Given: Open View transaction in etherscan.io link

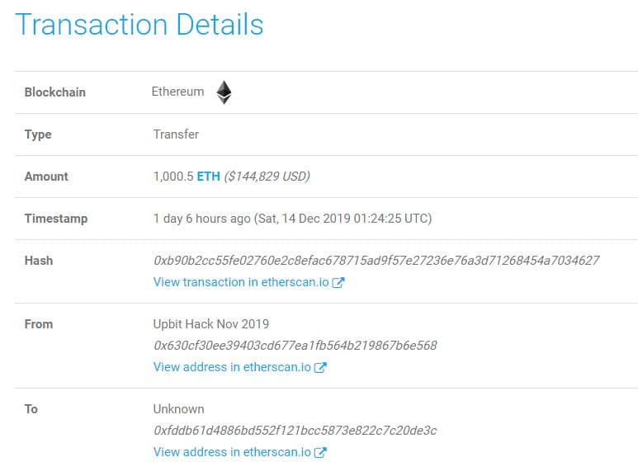Looking at the screenshot, I should pos(241,282).
